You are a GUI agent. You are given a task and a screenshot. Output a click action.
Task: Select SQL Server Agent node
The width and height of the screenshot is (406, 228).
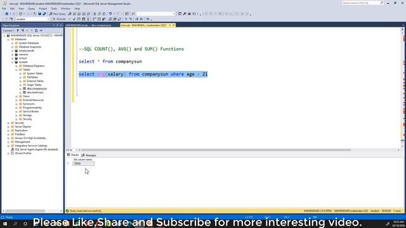tap(36, 149)
